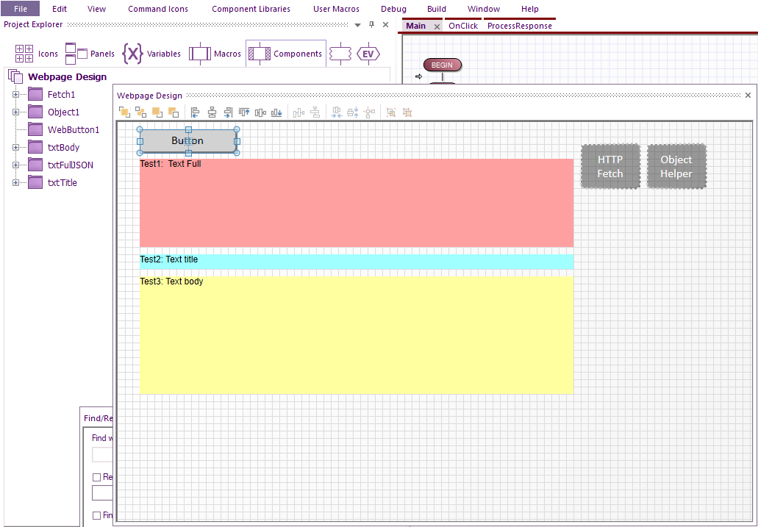
Task: Select the Button component on the canvas
Action: point(188,141)
